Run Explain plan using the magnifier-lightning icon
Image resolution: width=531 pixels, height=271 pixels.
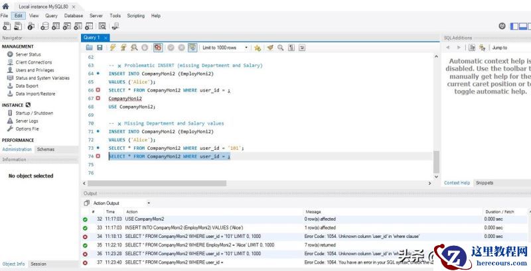coord(134,48)
